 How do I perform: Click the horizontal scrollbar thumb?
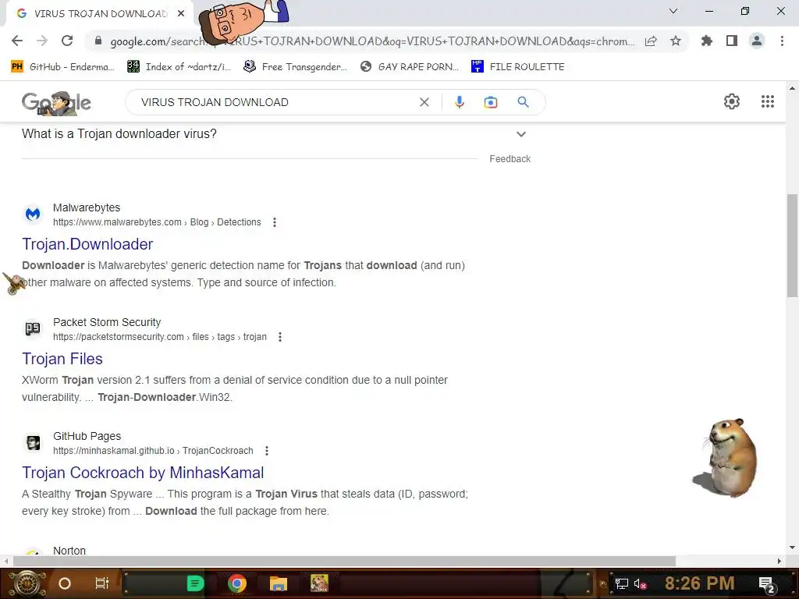pyautogui.click(x=344, y=561)
